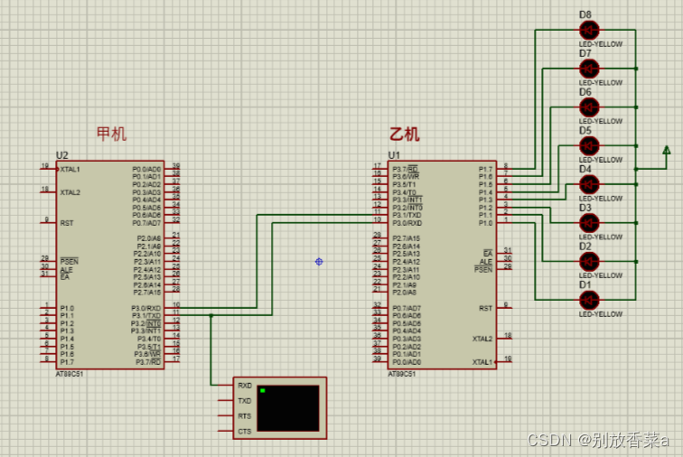Select the U2 reference label
Viewport: 683px width, 457px height.
coord(62,155)
